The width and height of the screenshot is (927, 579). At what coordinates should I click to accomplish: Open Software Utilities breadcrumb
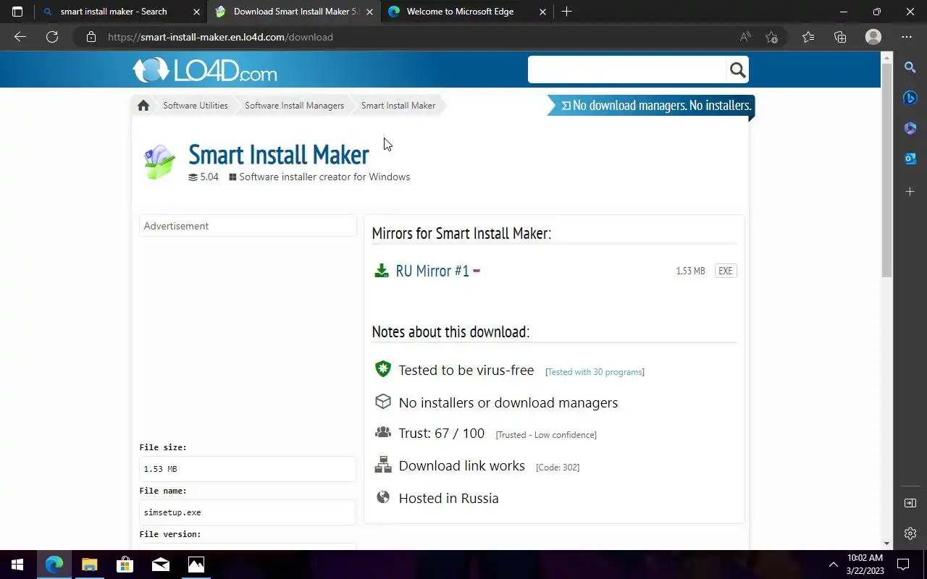coord(196,106)
